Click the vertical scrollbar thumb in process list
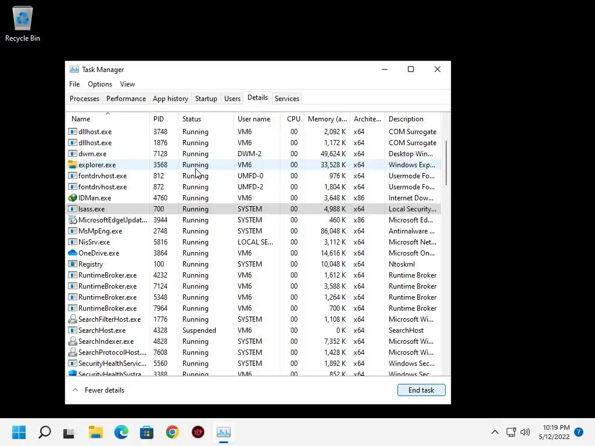Viewport: 595px width, 446px height. pyautogui.click(x=446, y=163)
